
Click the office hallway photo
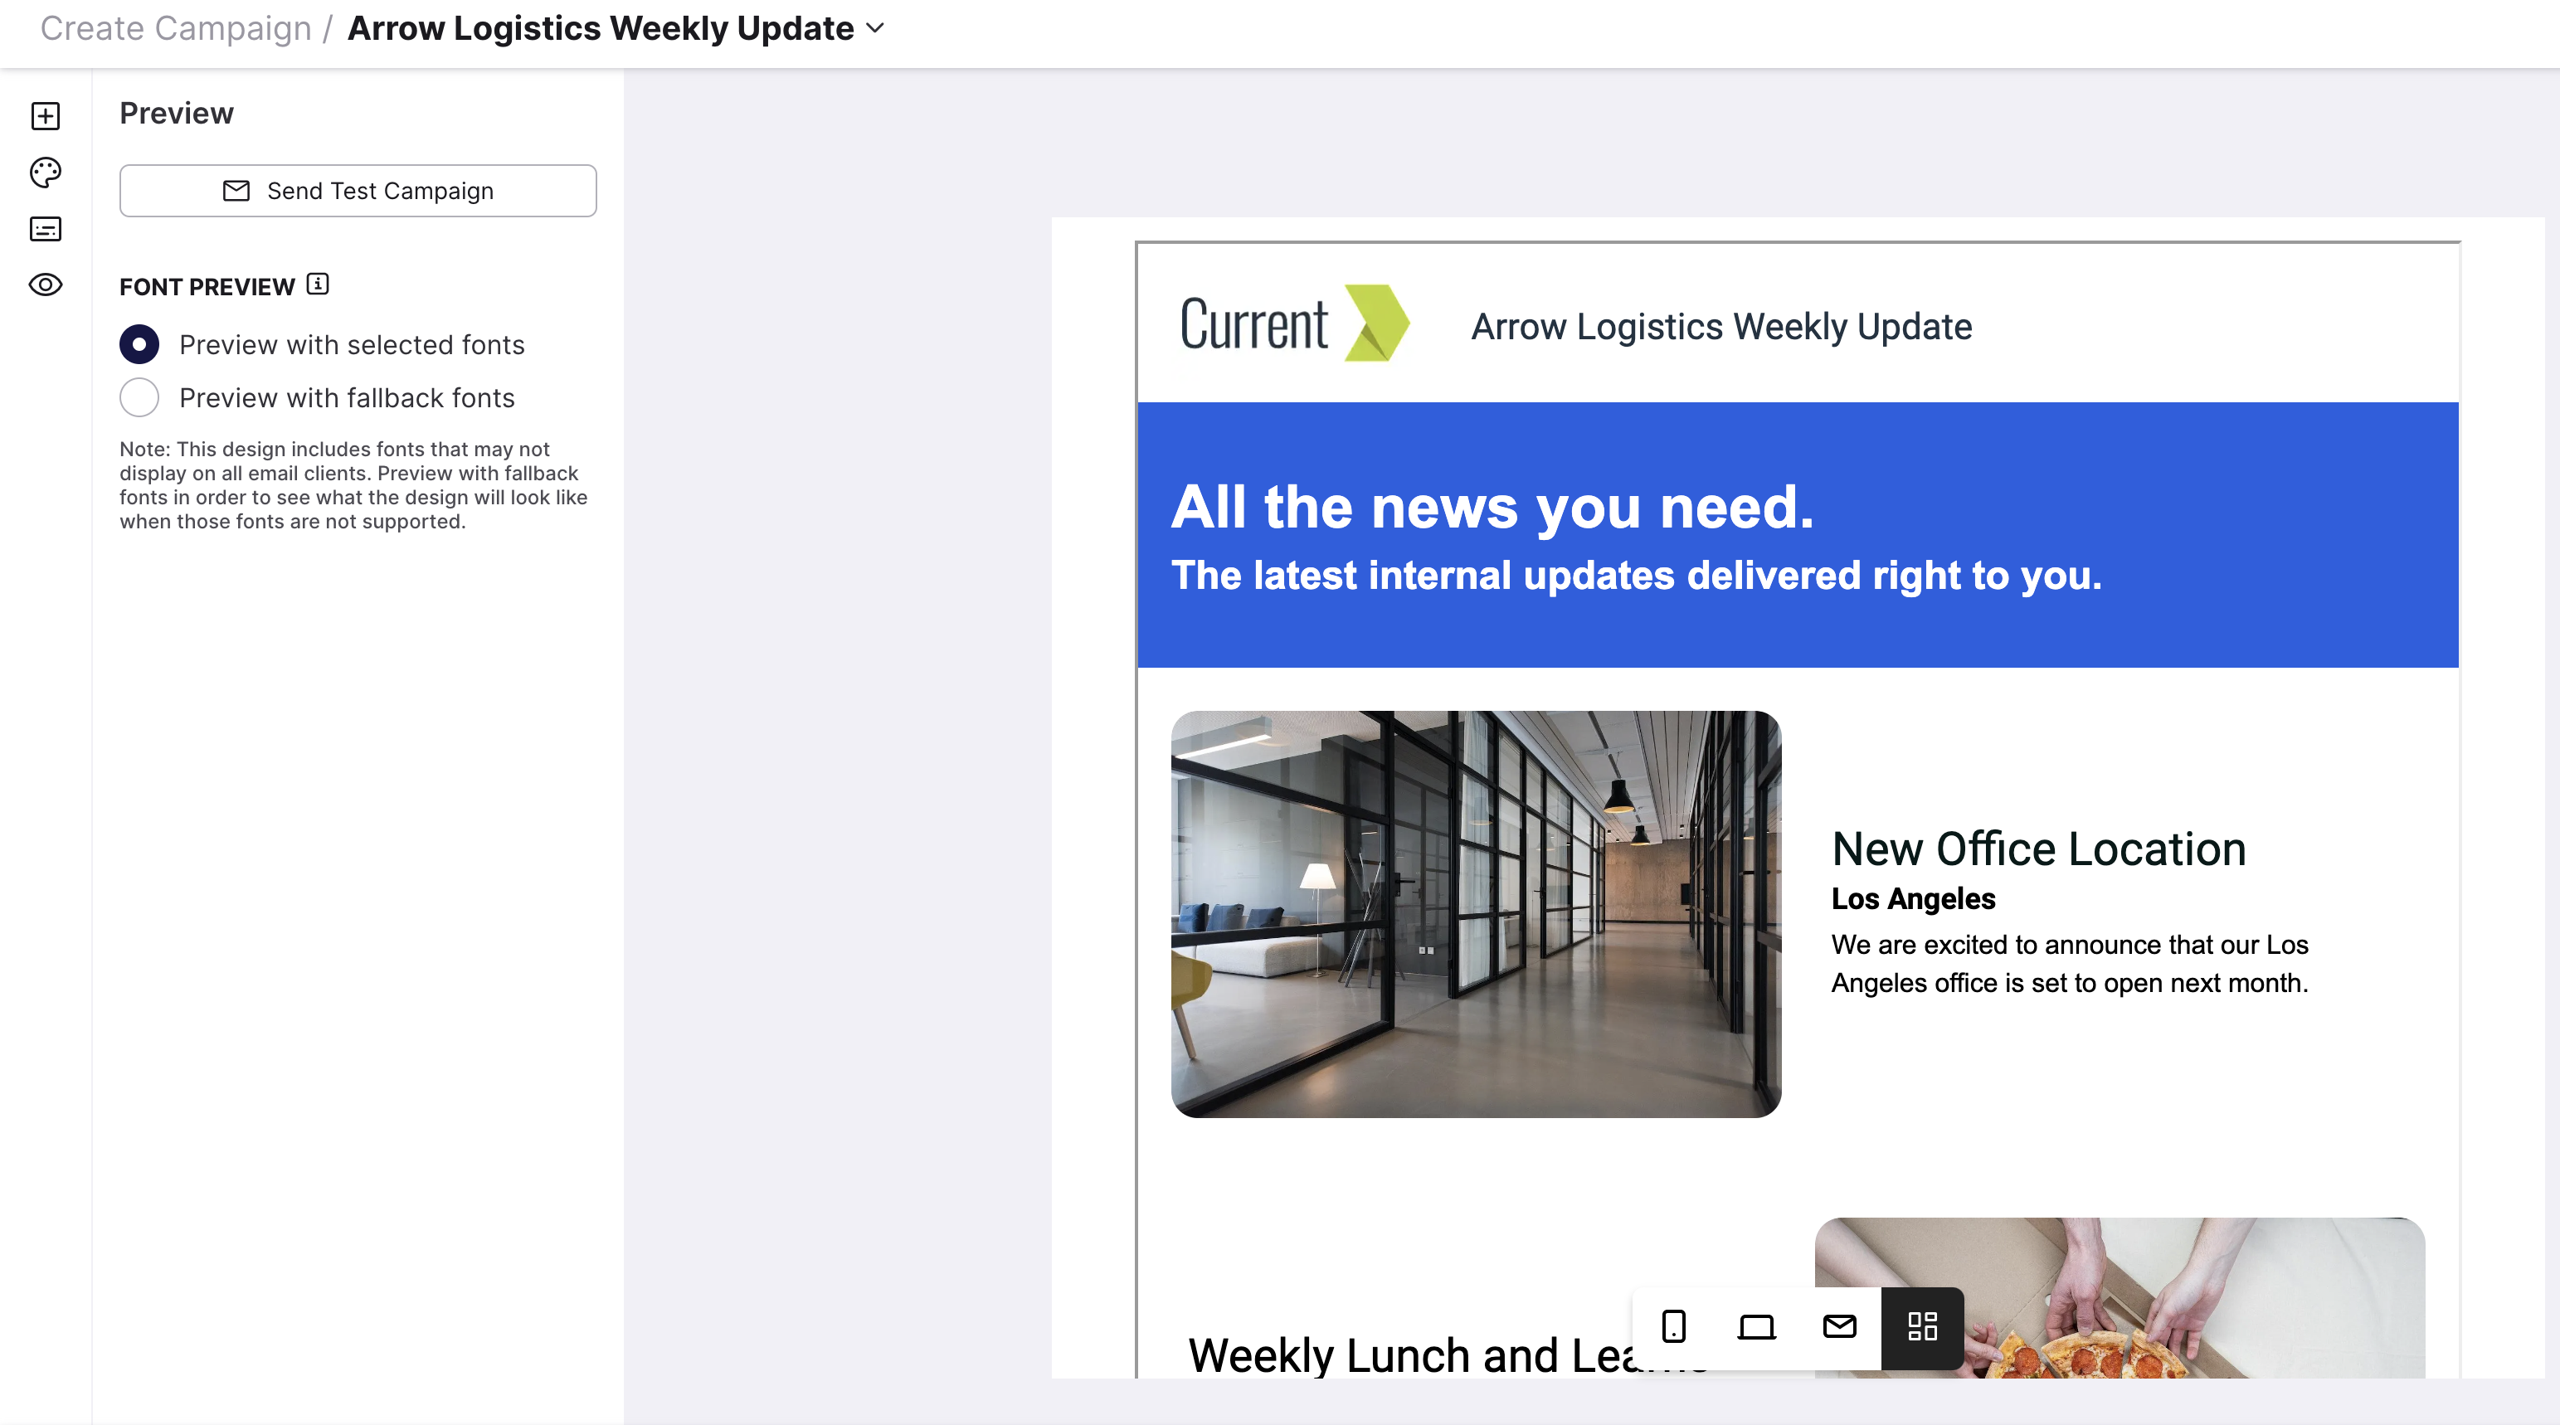pos(1476,914)
